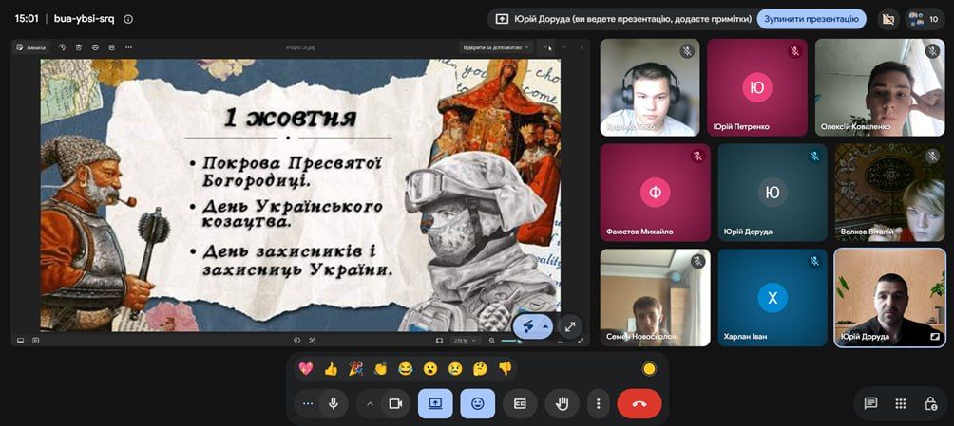This screenshot has height=426, width=954.
Task: Expand video settings chevron beside camera
Action: coord(370,403)
